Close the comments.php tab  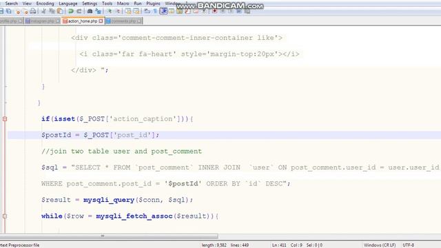pos(139,21)
